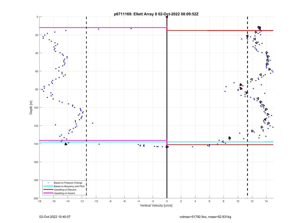Viewport: 302px width, 223px height.
Task: Click the depth tick label '60'
Action: 36,71
